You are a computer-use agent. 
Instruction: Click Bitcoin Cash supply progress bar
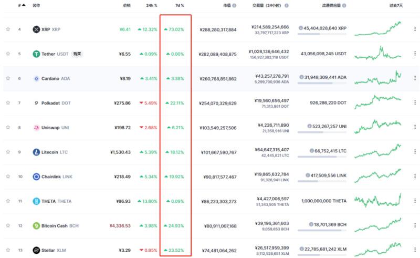pos(322,230)
